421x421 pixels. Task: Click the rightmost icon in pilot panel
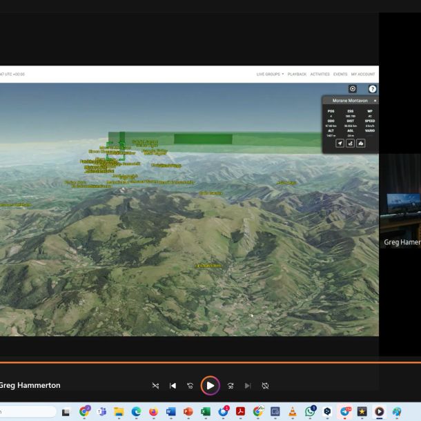pyautogui.click(x=361, y=144)
